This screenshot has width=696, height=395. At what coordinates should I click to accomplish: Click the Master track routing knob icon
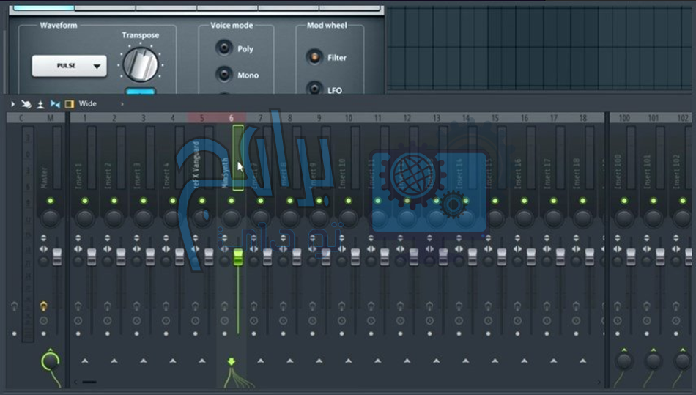pos(50,361)
